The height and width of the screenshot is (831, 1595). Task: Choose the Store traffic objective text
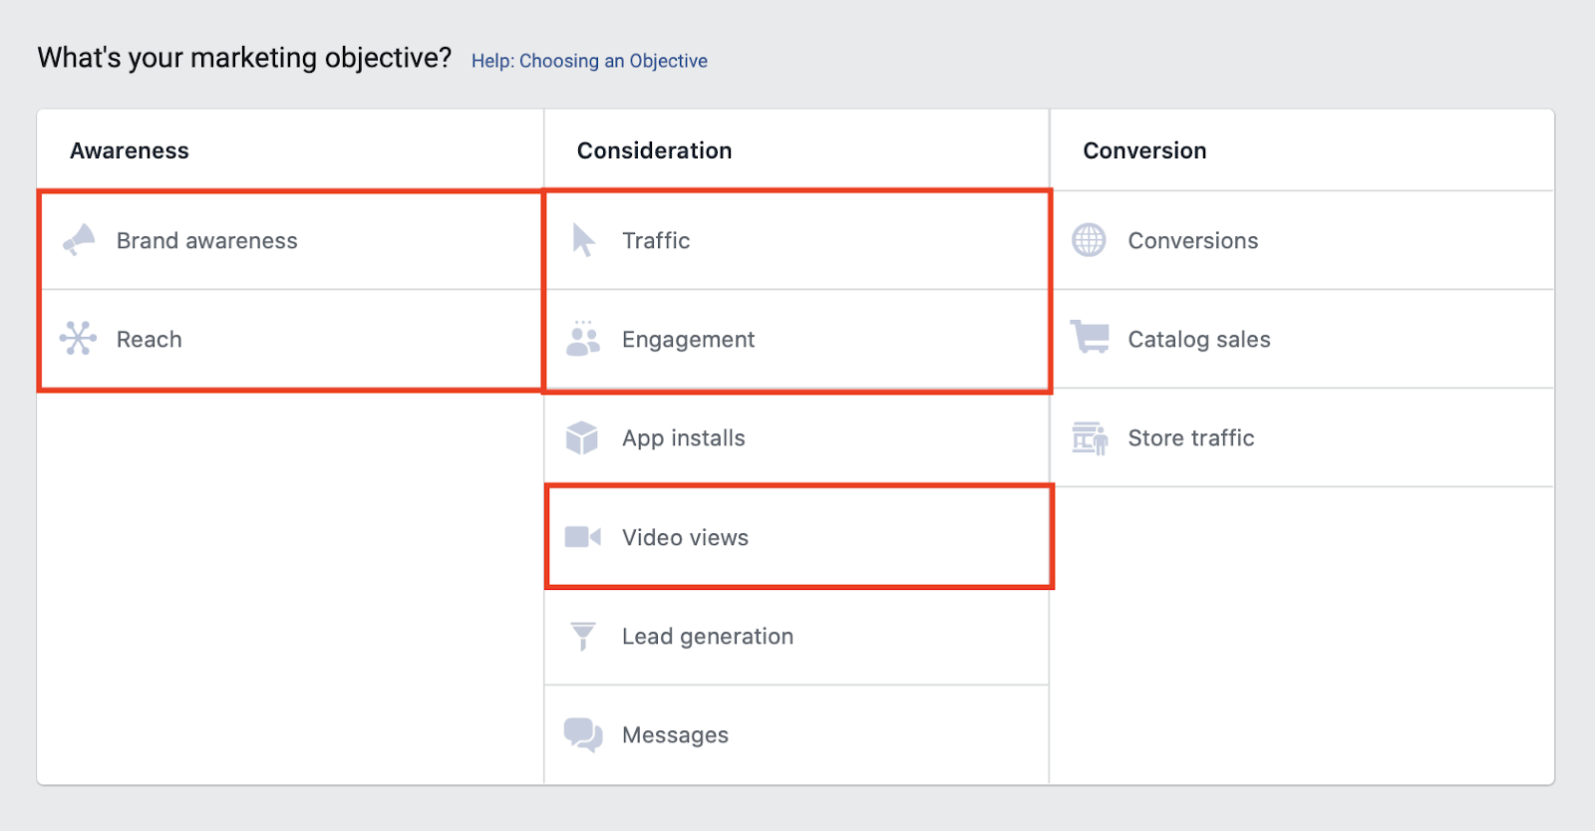pos(1190,438)
